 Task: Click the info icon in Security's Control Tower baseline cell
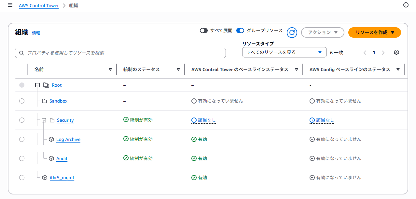pyautogui.click(x=194, y=120)
